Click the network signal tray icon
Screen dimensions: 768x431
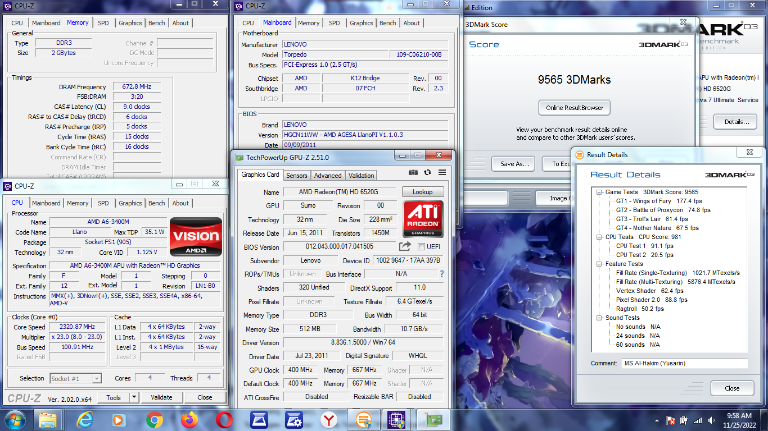click(x=698, y=420)
